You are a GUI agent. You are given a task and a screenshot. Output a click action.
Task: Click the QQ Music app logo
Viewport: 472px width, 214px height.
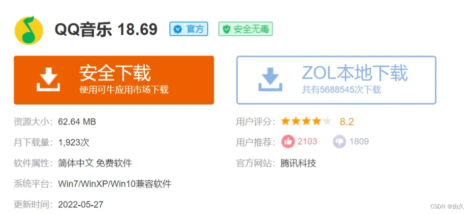(x=29, y=29)
